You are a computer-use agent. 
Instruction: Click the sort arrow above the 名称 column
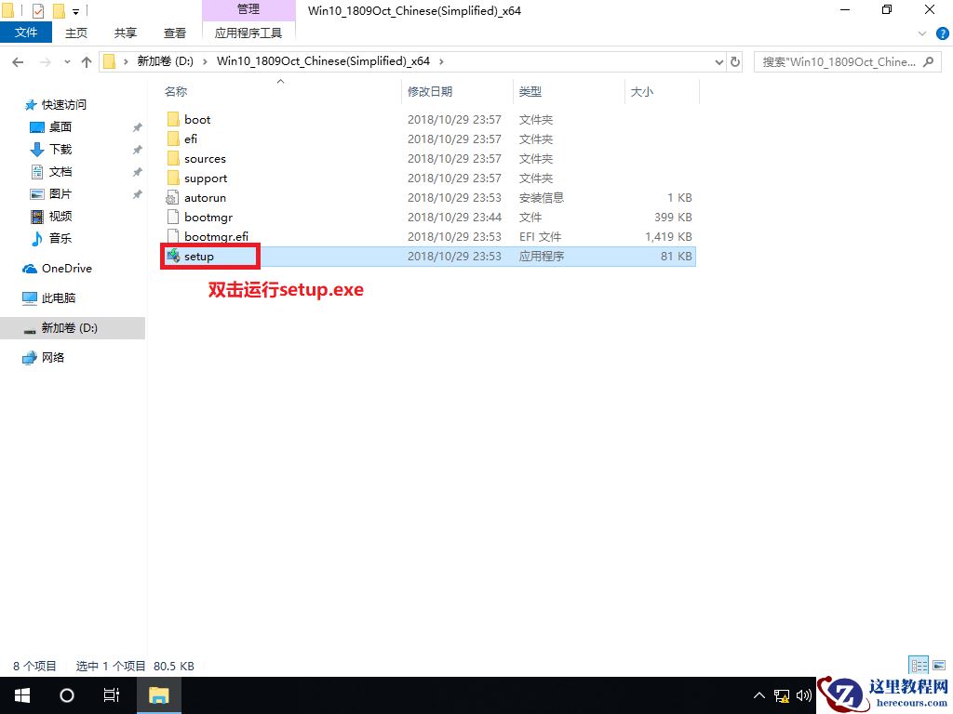click(280, 82)
